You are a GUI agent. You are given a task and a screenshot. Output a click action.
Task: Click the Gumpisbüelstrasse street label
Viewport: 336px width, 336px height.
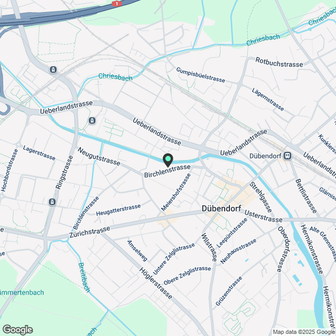(x=201, y=75)
